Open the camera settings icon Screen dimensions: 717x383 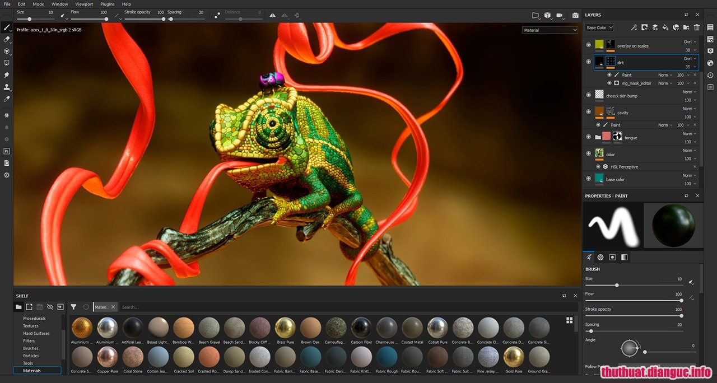click(560, 16)
